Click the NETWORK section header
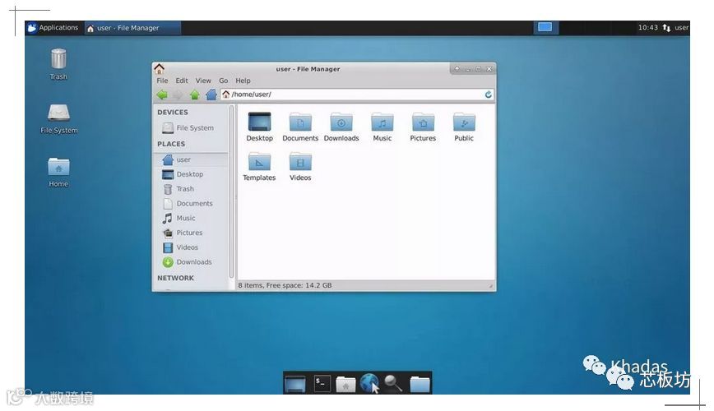Viewport: 714px width, 411px height. tap(175, 278)
